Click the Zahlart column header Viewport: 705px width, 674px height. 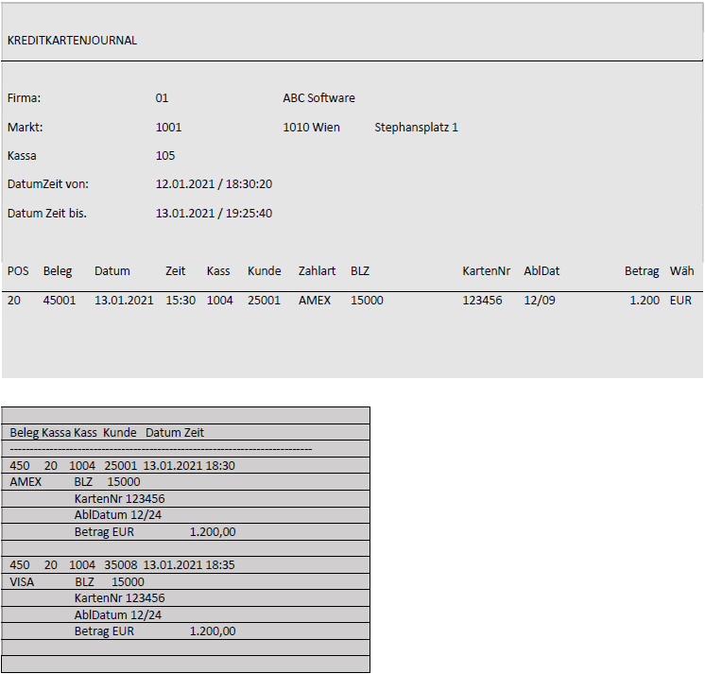pos(317,271)
